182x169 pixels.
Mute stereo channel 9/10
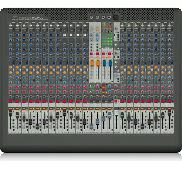tap(64, 101)
